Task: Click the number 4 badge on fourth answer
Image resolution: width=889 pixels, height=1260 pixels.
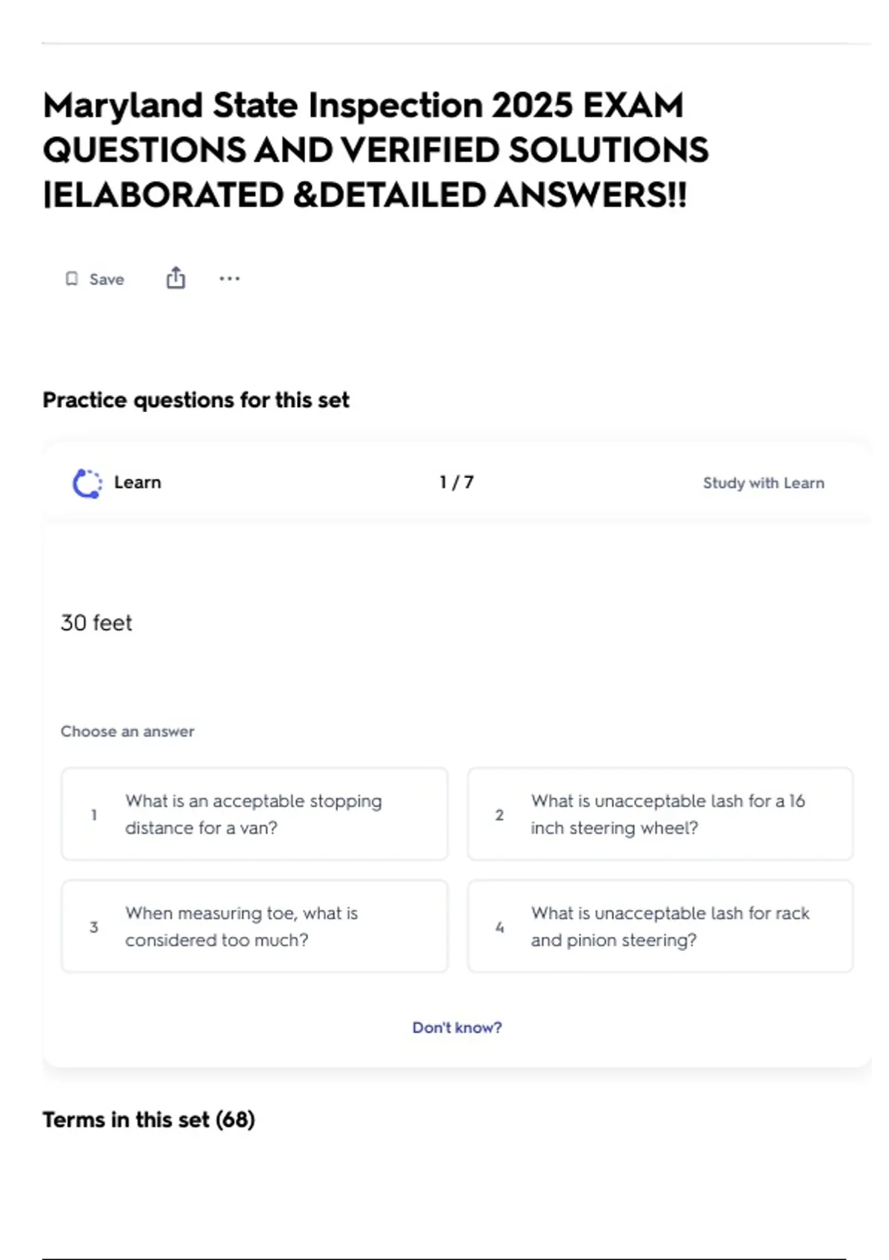Action: tap(499, 927)
